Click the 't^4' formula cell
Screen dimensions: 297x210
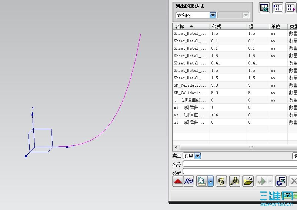point(228,115)
